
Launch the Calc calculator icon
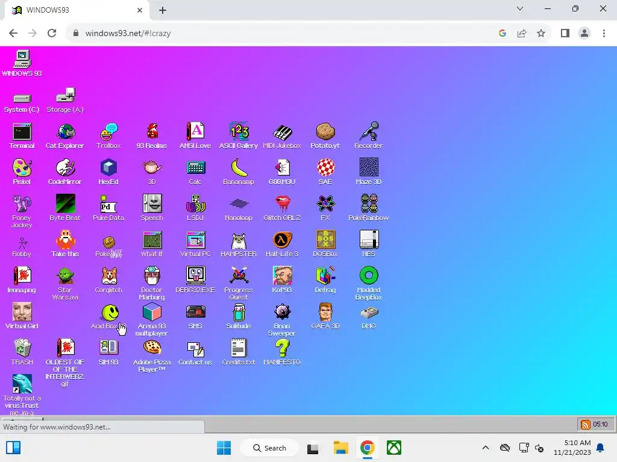click(x=195, y=172)
